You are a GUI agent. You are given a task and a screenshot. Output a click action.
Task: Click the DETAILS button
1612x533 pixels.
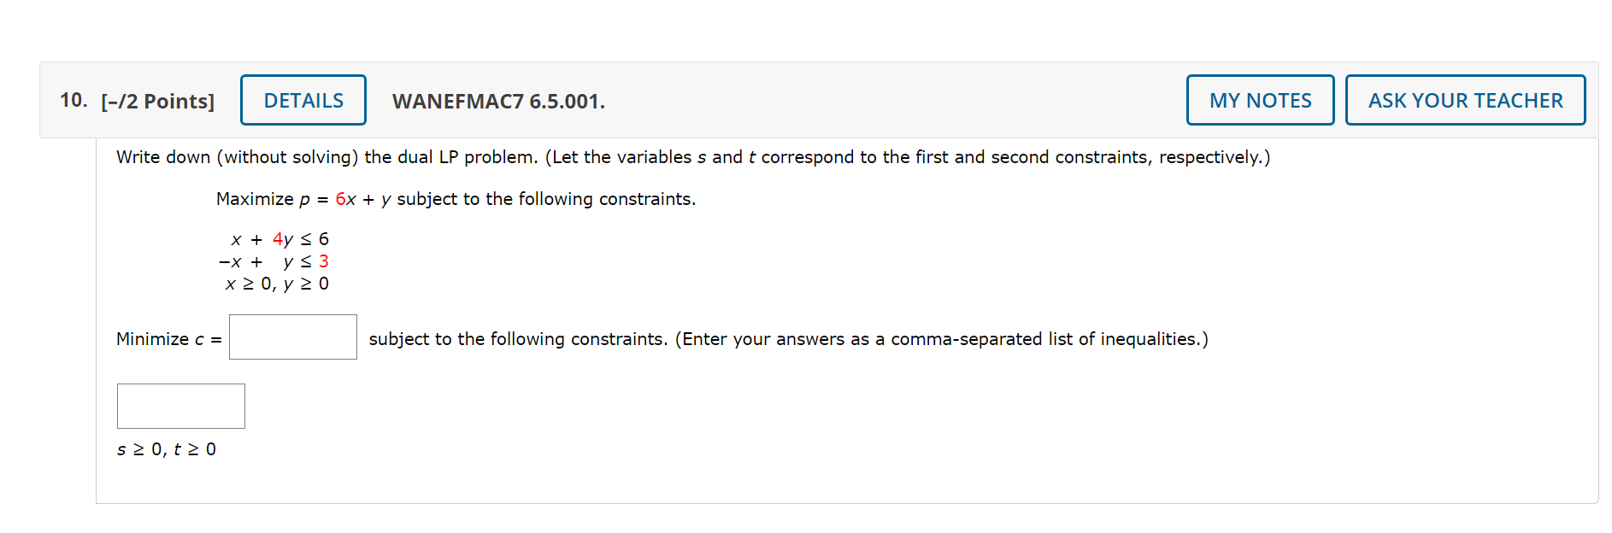pos(303,100)
